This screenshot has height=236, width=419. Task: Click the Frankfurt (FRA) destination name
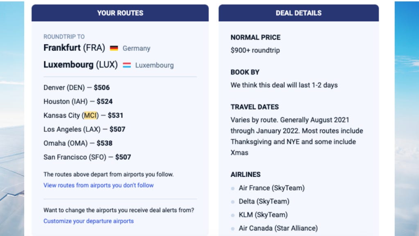coord(74,48)
